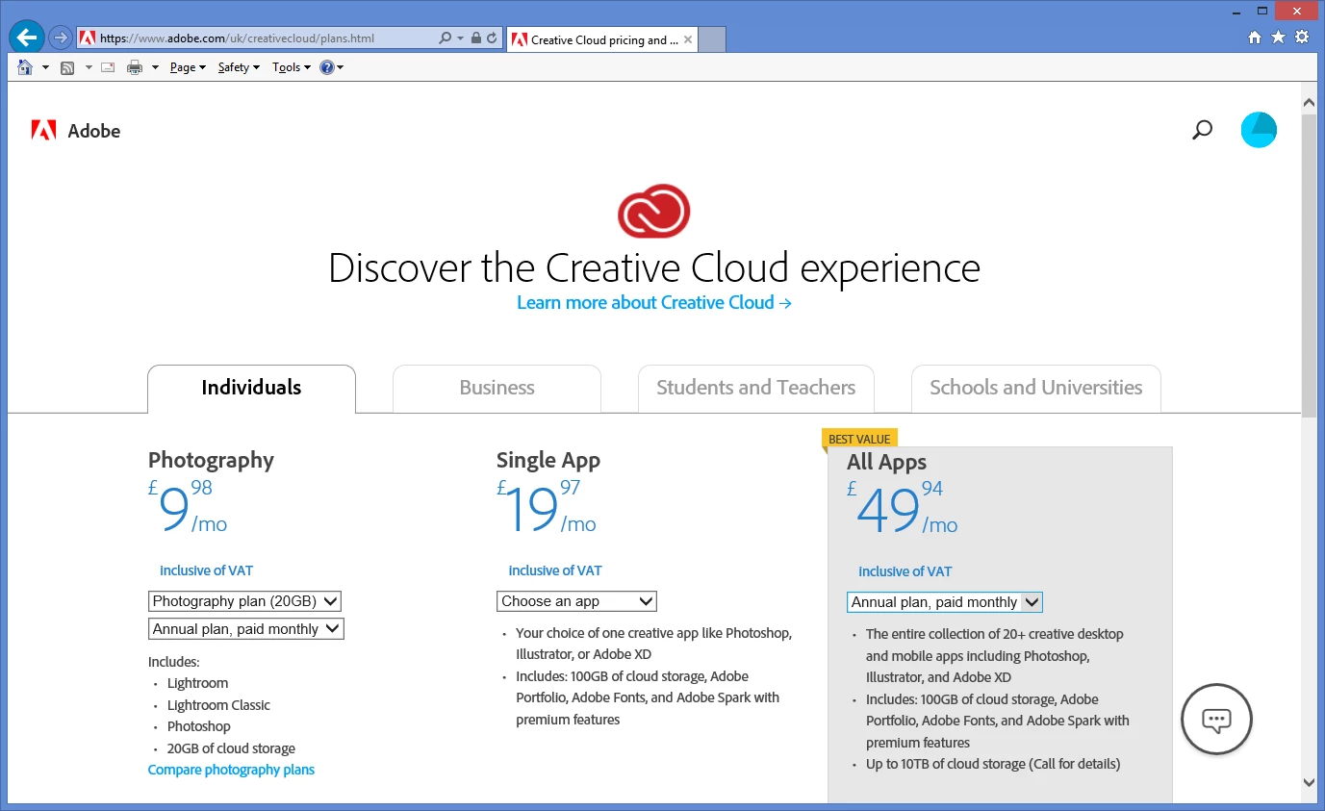Click the All Apps heading
Viewport: 1325px width, 811px height.
(886, 462)
